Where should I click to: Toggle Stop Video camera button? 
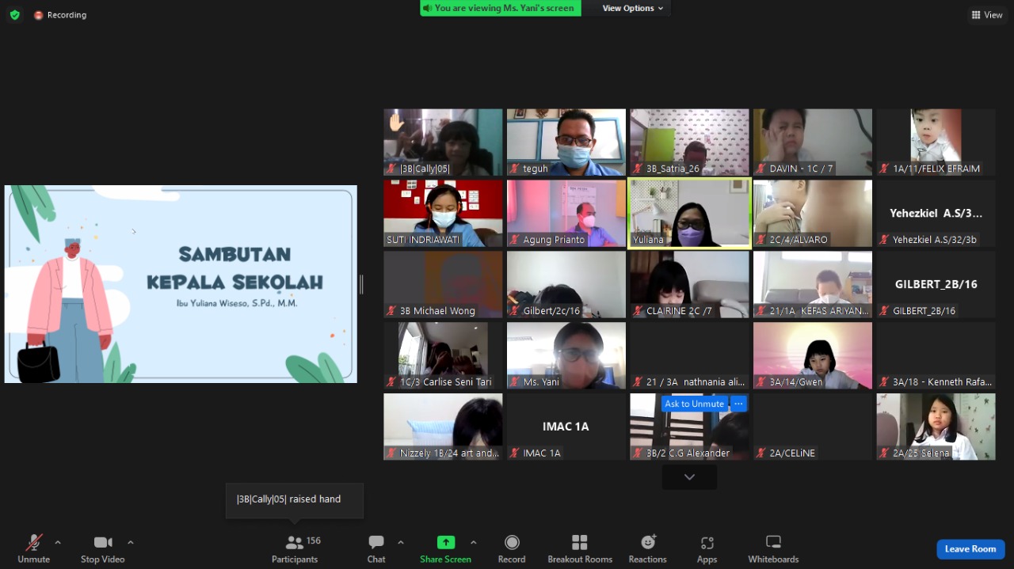[x=103, y=548]
